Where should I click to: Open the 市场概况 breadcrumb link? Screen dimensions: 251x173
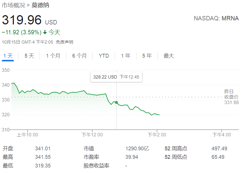click(x=13, y=5)
